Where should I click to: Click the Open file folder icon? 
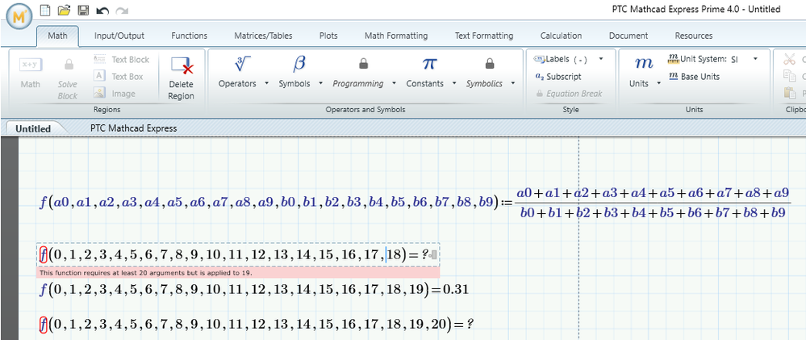click(x=65, y=10)
